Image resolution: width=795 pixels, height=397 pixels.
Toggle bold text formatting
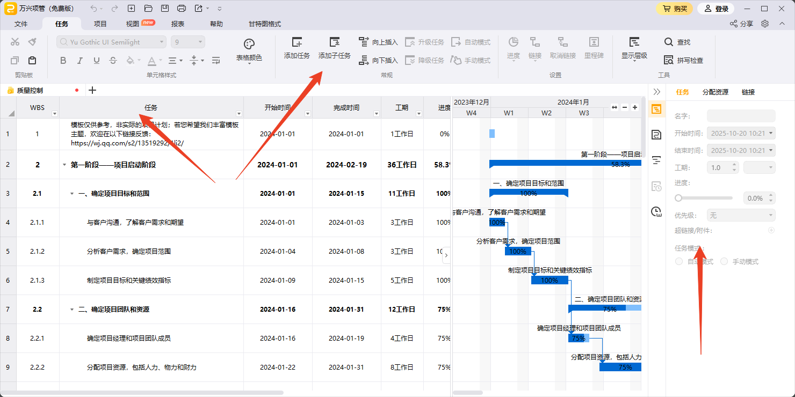63,61
